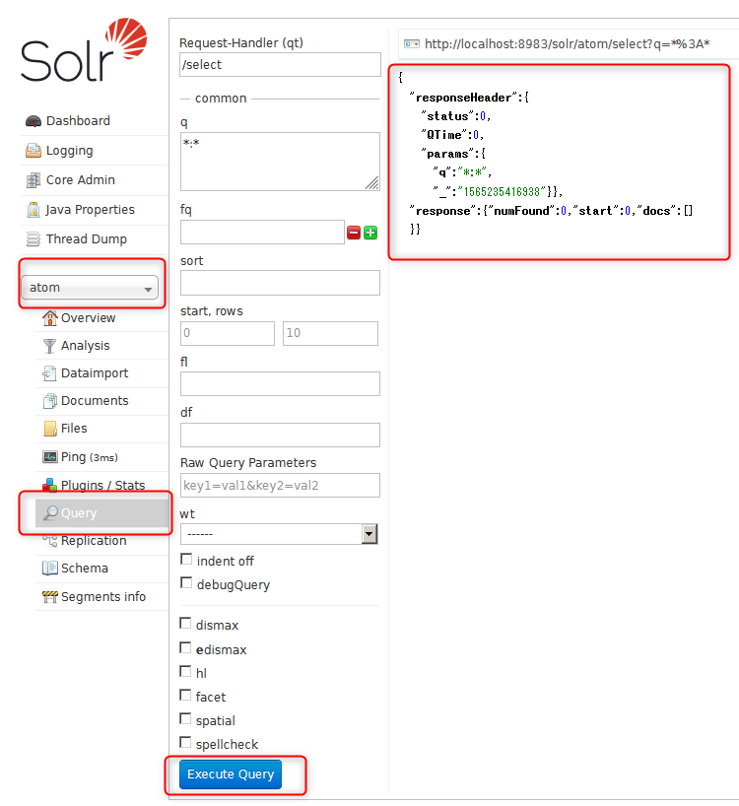Screen dimensions: 739x806
Task: Click the Logging icon
Action: coord(34,151)
